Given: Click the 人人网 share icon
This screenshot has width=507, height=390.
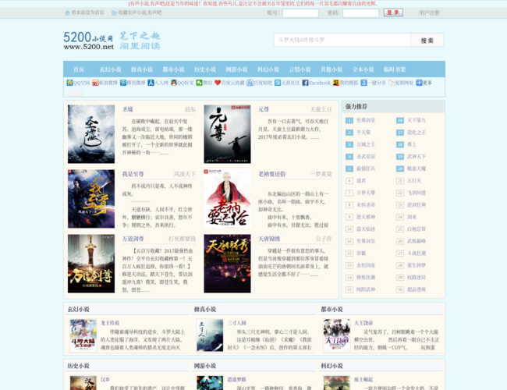Looking at the screenshot, I should coord(151,83).
